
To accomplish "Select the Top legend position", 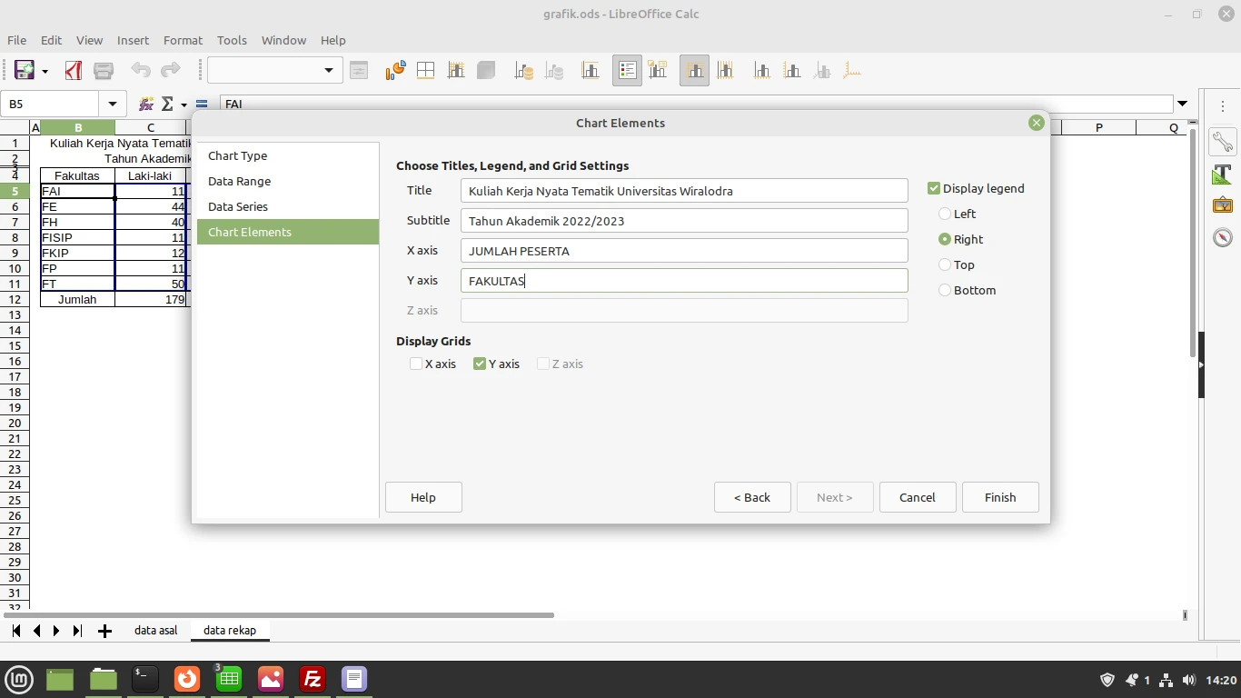I will (945, 264).
